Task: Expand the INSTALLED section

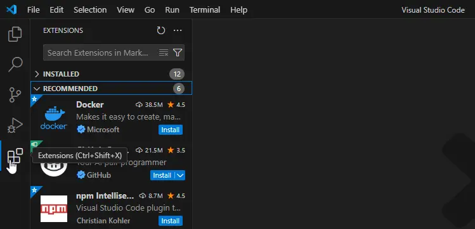Action: [111, 74]
